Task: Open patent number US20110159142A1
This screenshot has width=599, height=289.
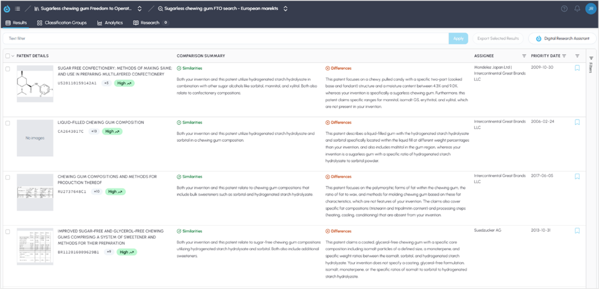Action: click(77, 83)
